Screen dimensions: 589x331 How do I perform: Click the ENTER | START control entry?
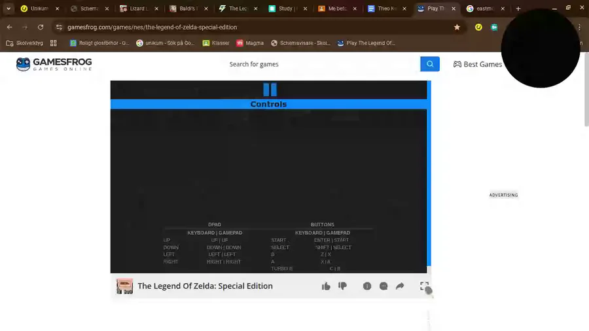[331, 240]
